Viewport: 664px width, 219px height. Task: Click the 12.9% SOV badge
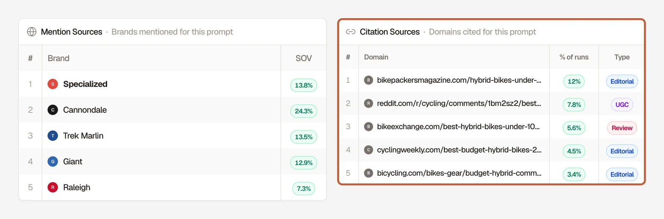pos(304,163)
